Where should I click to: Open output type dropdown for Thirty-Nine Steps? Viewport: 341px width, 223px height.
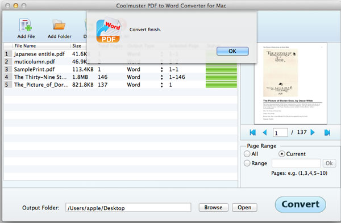[x=161, y=77]
